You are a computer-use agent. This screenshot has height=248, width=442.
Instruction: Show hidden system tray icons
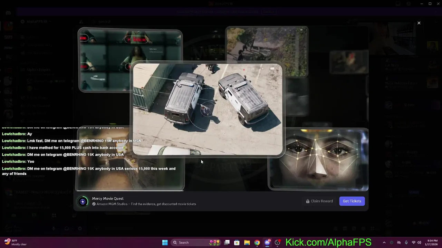click(x=384, y=242)
